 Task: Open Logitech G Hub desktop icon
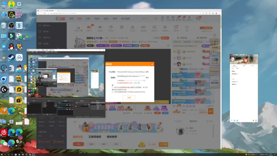click(4, 89)
